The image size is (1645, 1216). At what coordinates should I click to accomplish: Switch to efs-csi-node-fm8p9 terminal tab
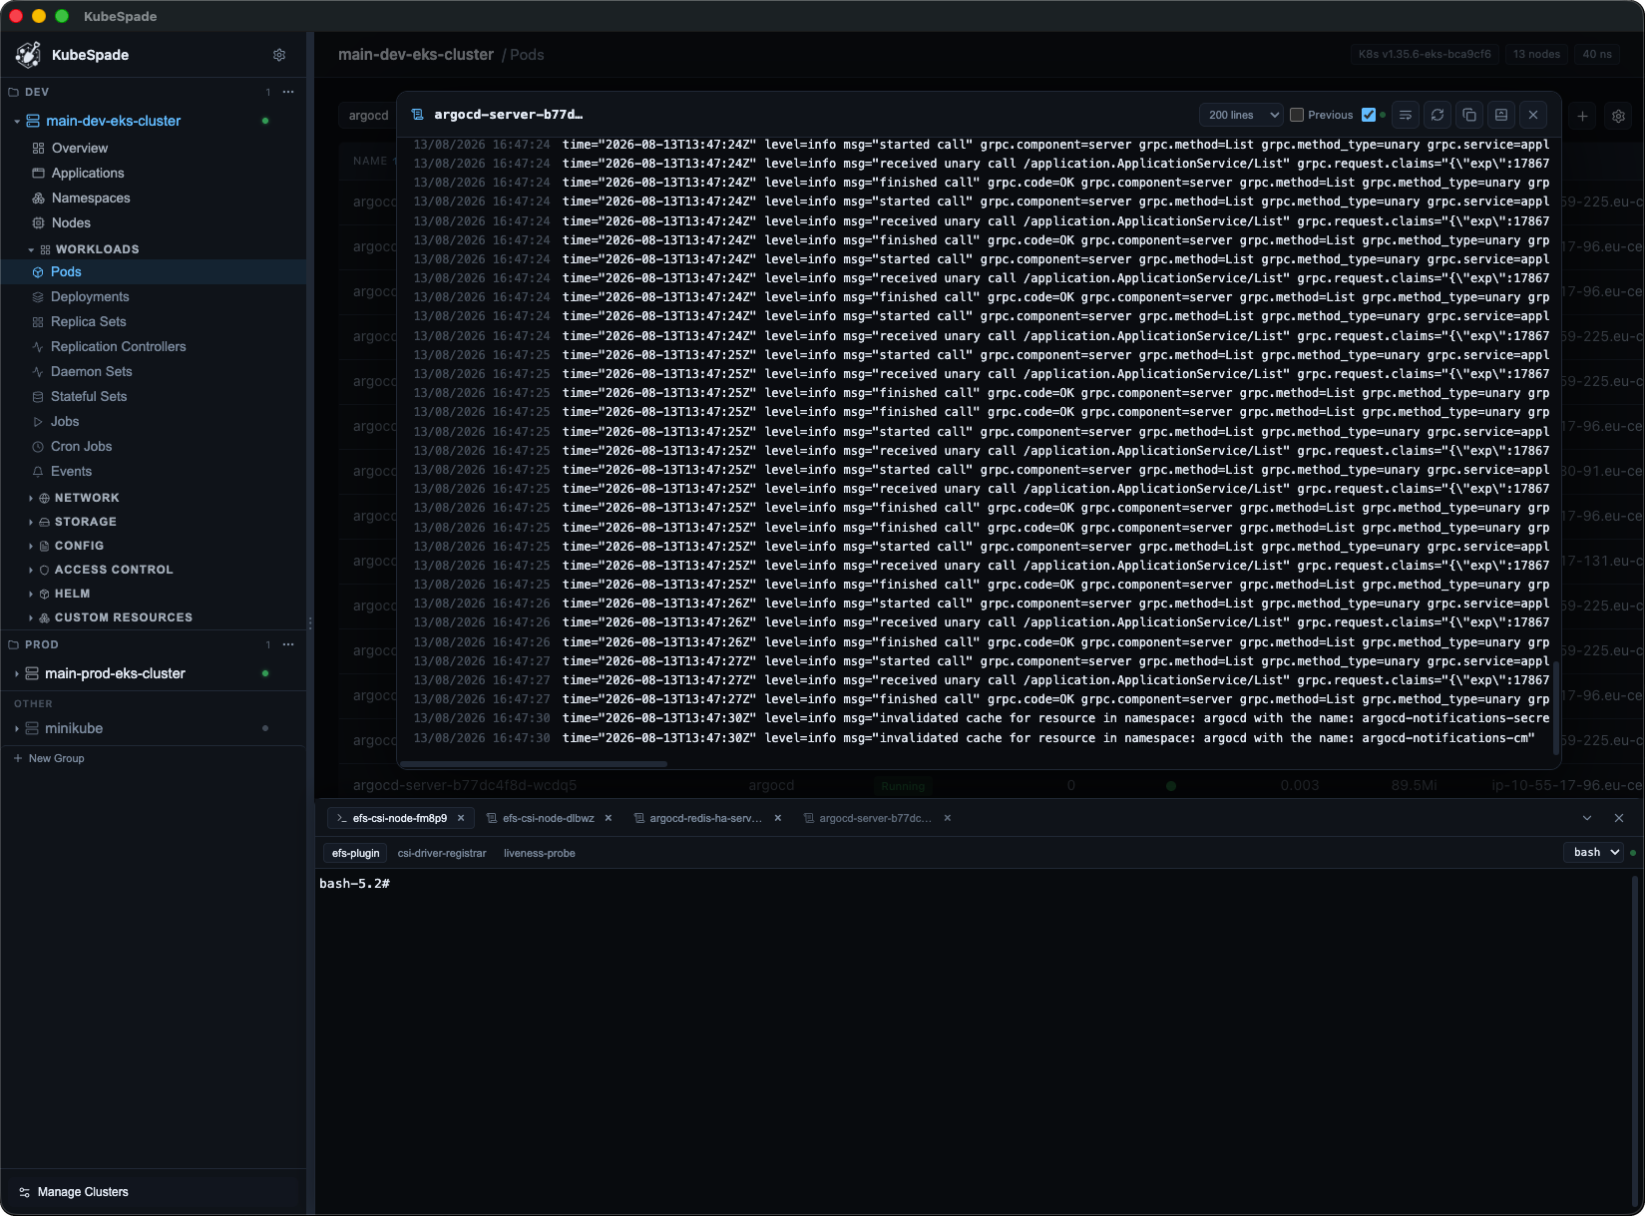tap(400, 818)
